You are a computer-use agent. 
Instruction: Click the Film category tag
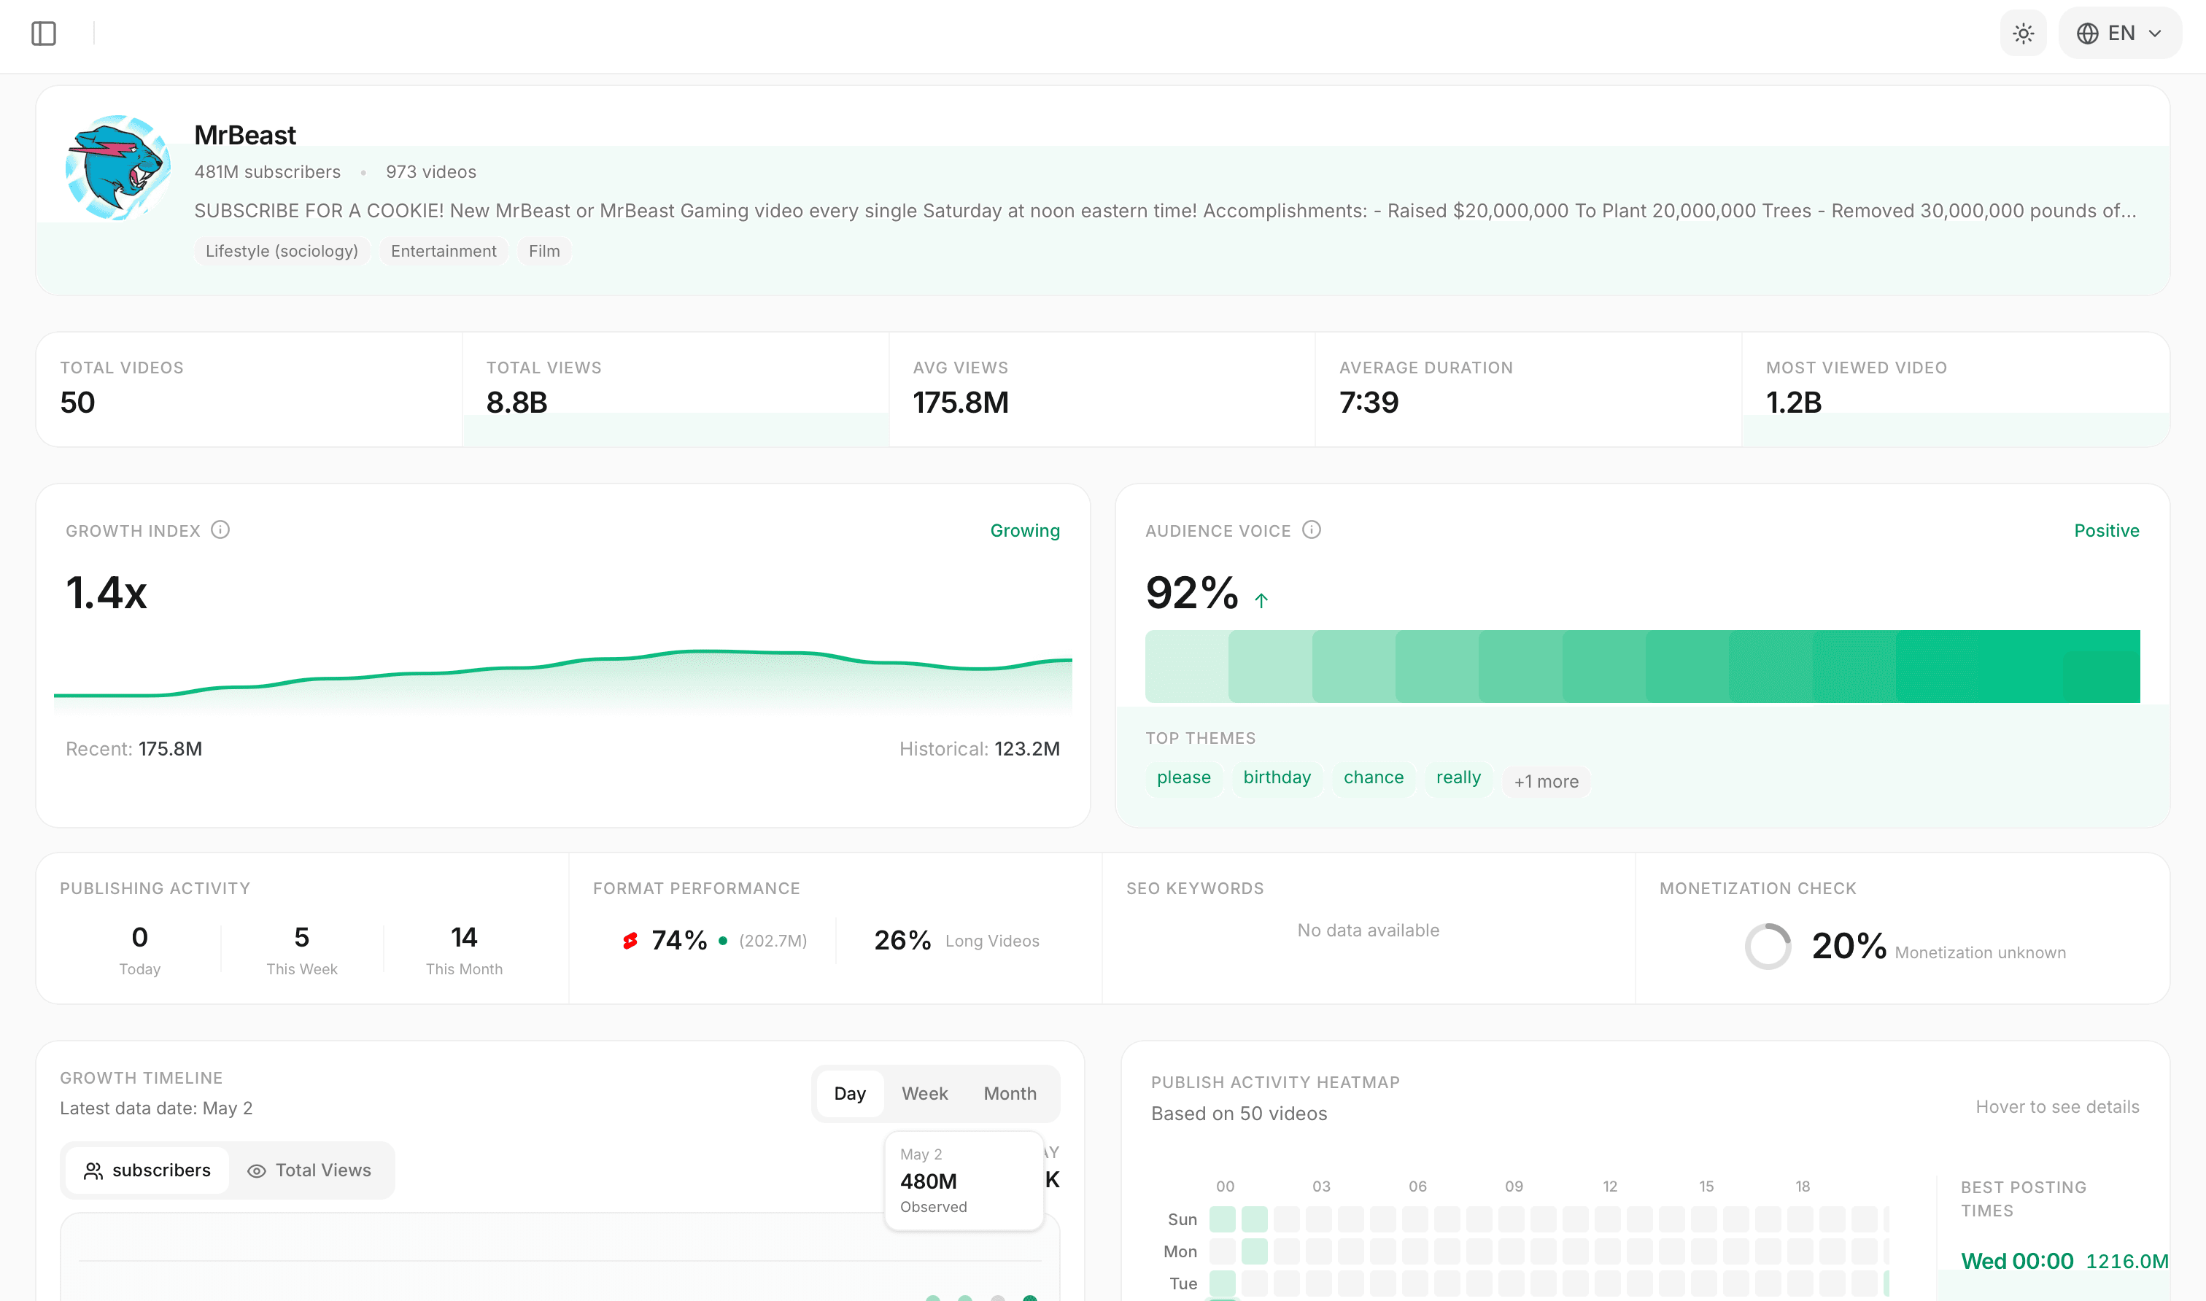(x=543, y=251)
